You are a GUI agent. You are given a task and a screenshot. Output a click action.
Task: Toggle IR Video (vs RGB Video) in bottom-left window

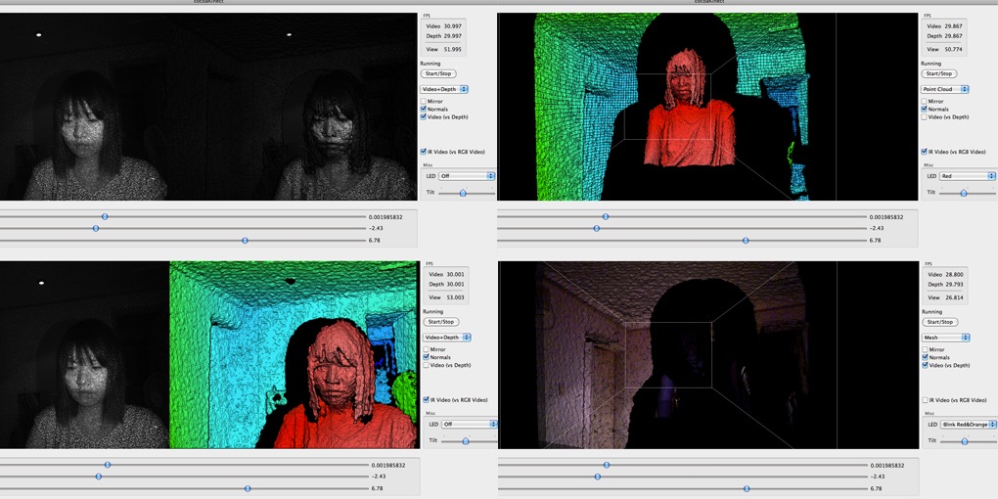coord(426,400)
